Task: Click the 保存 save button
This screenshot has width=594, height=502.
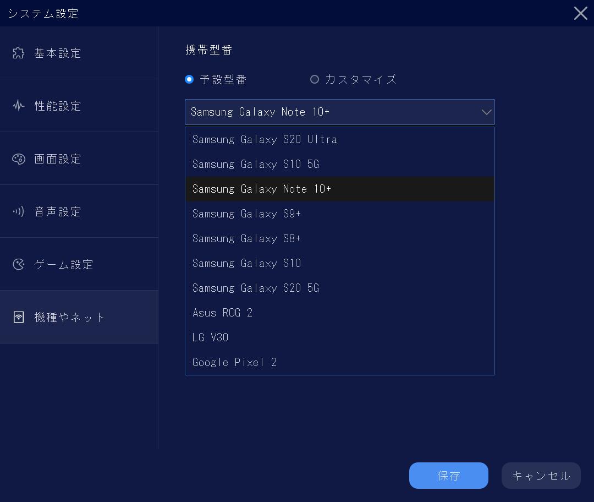Action: (x=448, y=476)
